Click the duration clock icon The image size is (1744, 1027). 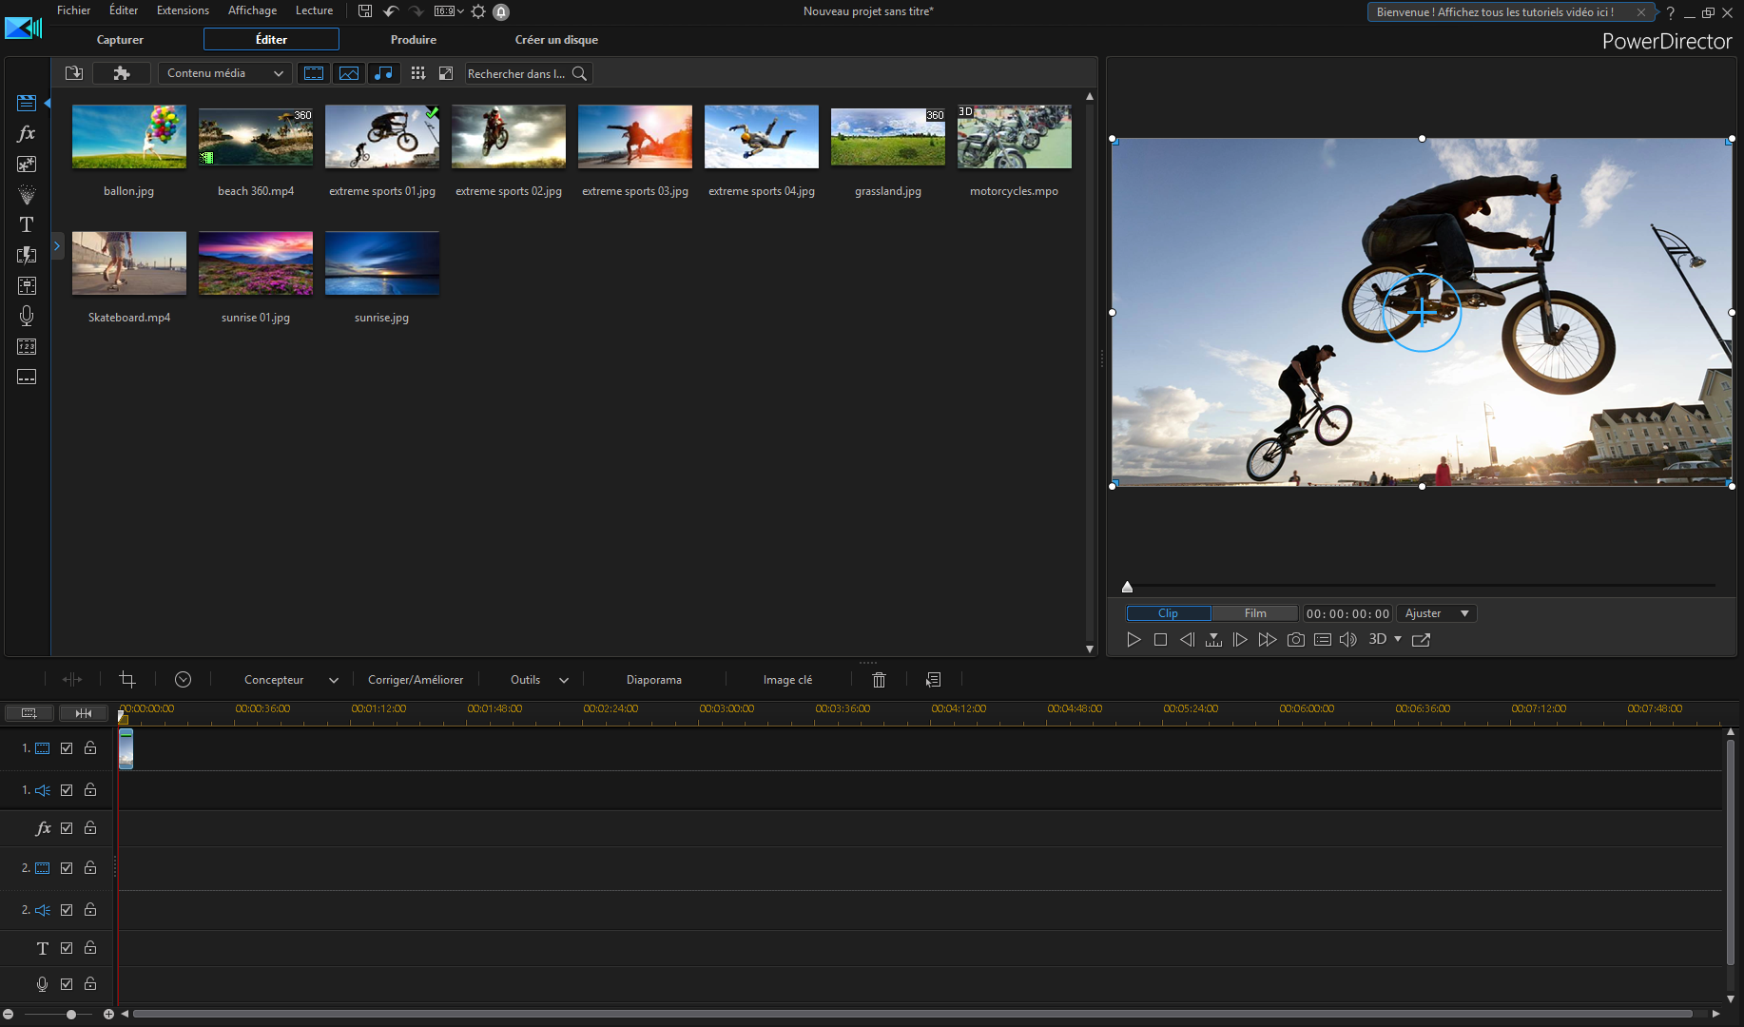click(184, 679)
